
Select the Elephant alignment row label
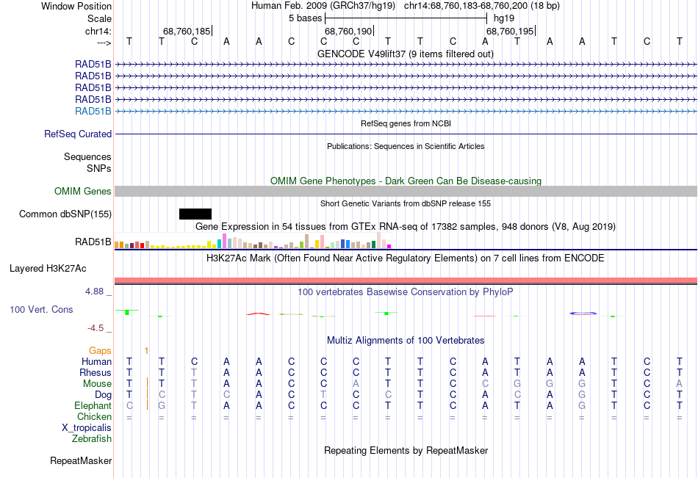(x=93, y=406)
